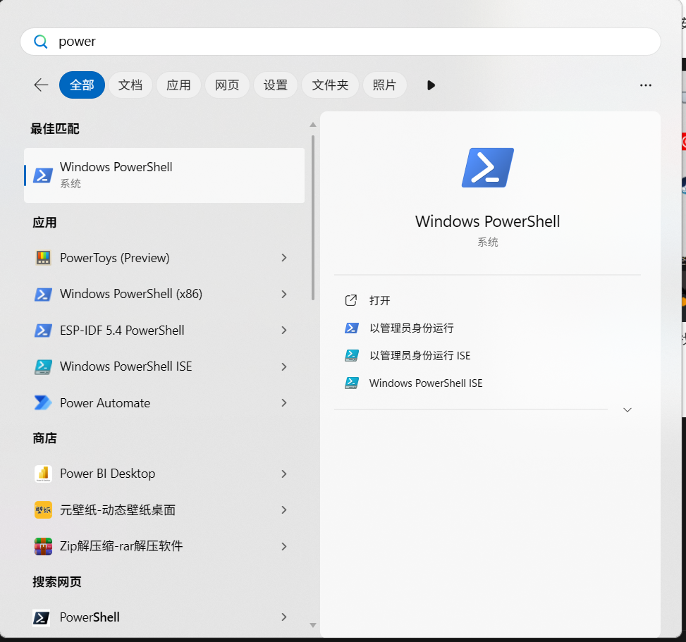Expand PowerShell web result chevron

click(284, 617)
